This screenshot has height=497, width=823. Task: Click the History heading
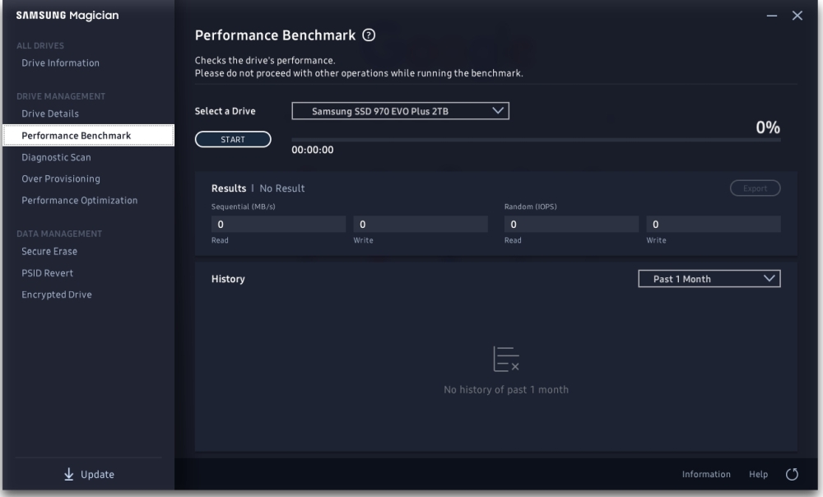228,279
